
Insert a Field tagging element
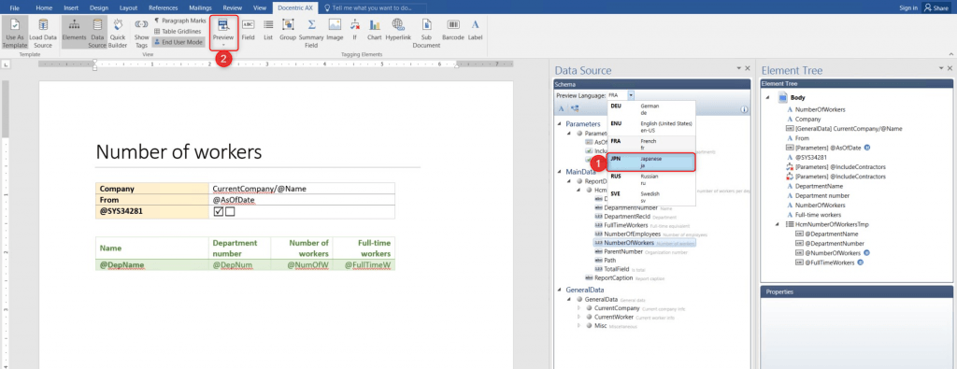point(248,29)
